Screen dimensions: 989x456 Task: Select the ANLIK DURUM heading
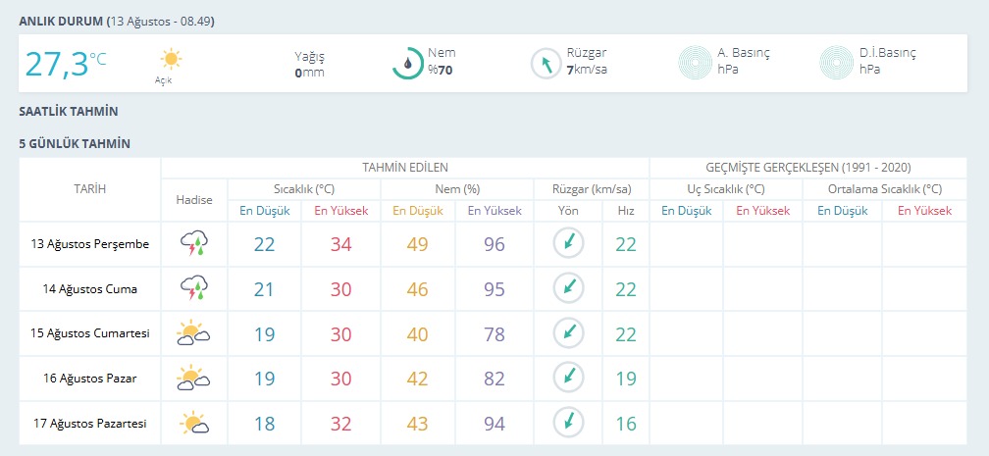coord(61,22)
